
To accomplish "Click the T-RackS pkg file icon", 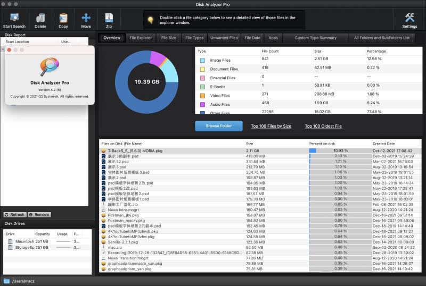I will tap(104, 151).
